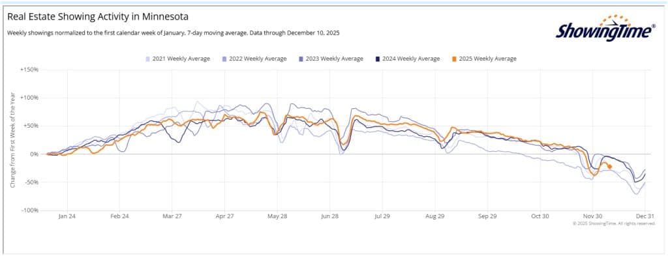Click the +150% y-axis label

tap(29, 70)
